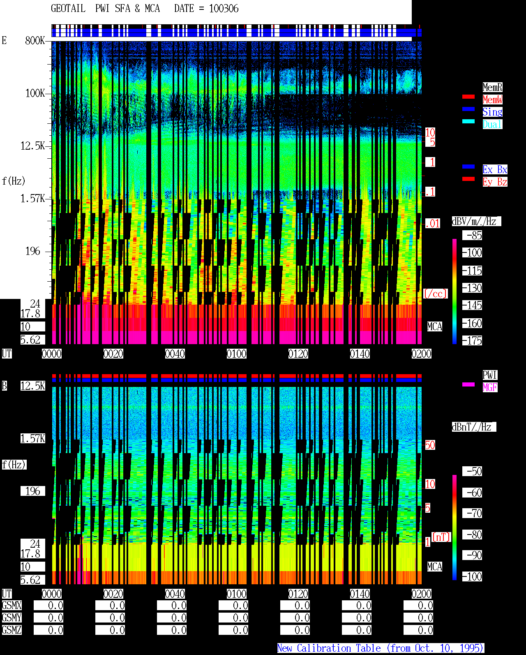Click the red-blue antenna strip above B spectrogram

[237, 378]
